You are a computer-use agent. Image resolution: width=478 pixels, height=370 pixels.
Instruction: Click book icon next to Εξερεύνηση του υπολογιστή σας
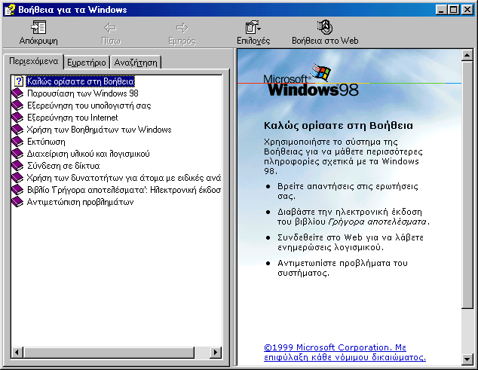point(17,105)
